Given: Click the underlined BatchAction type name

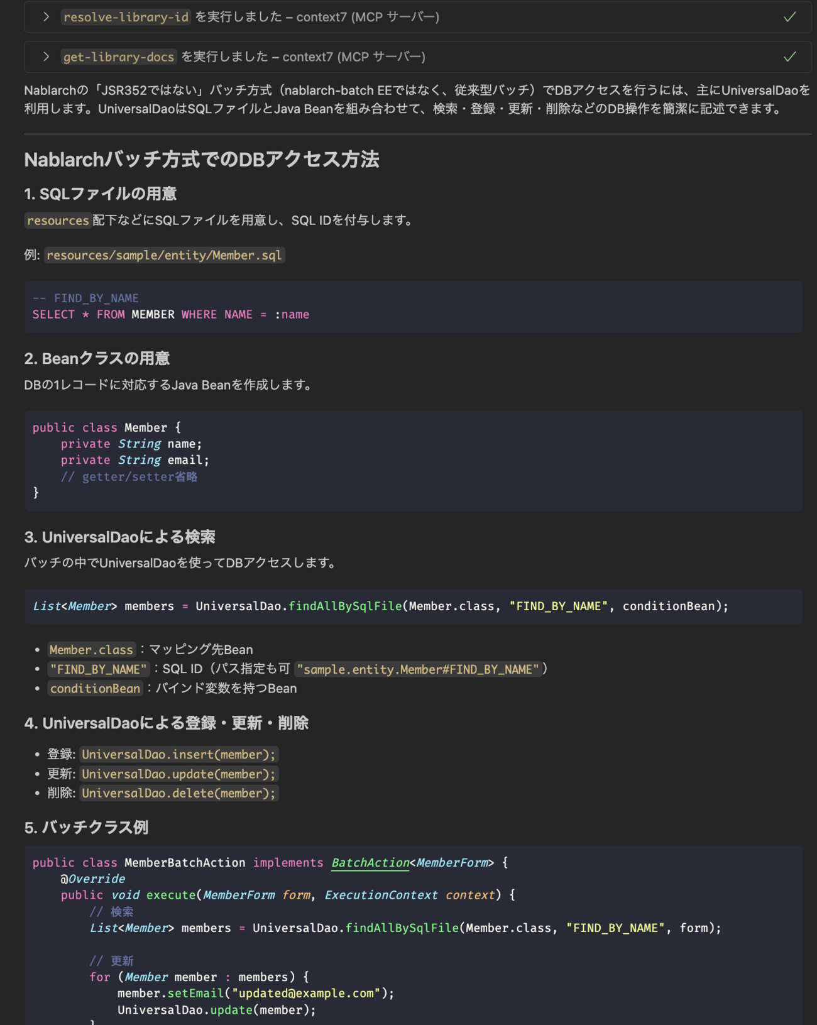Looking at the screenshot, I should tap(370, 863).
